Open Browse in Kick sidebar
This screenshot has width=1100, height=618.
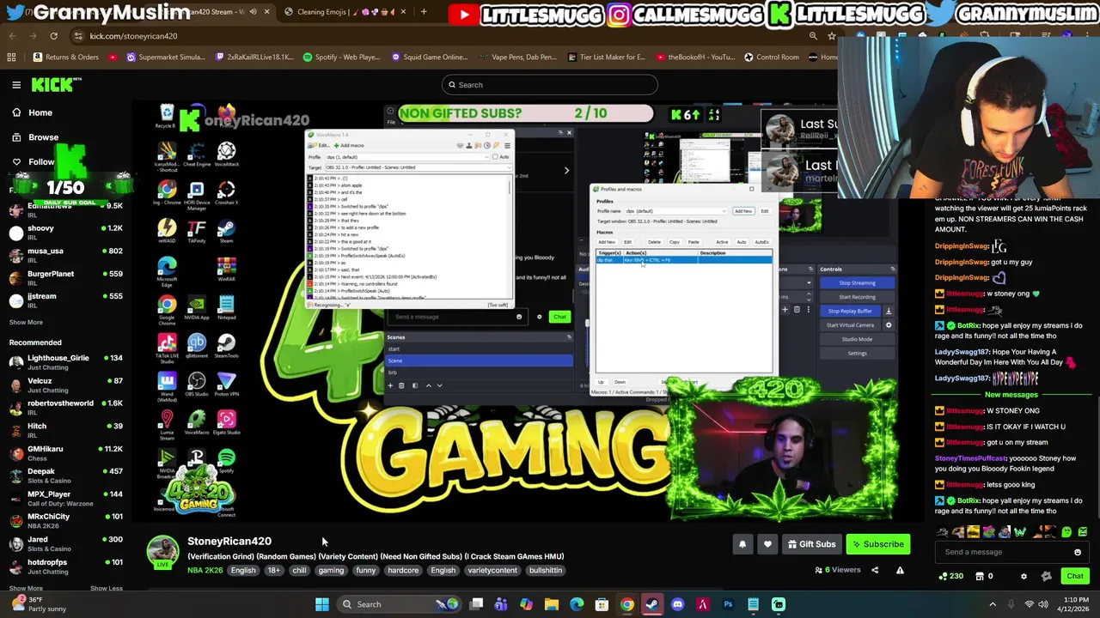coord(35,137)
